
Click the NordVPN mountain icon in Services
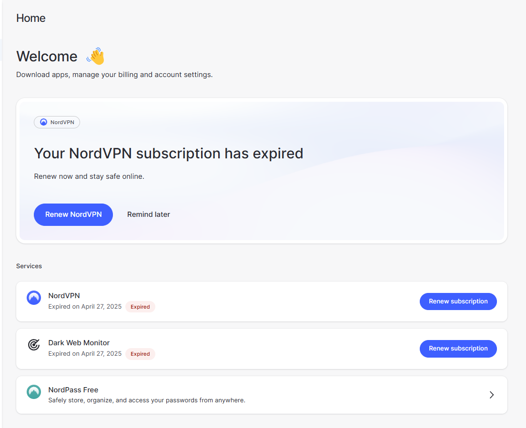point(34,297)
